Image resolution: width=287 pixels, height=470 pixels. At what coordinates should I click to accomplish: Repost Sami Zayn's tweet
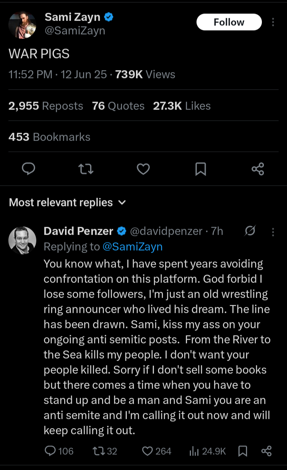tap(86, 169)
